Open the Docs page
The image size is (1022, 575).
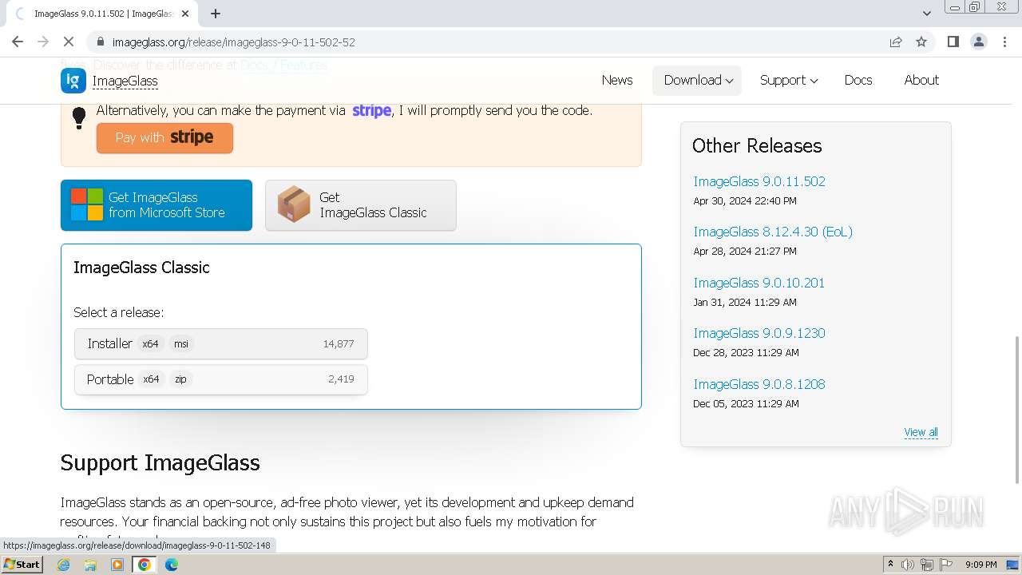(858, 80)
